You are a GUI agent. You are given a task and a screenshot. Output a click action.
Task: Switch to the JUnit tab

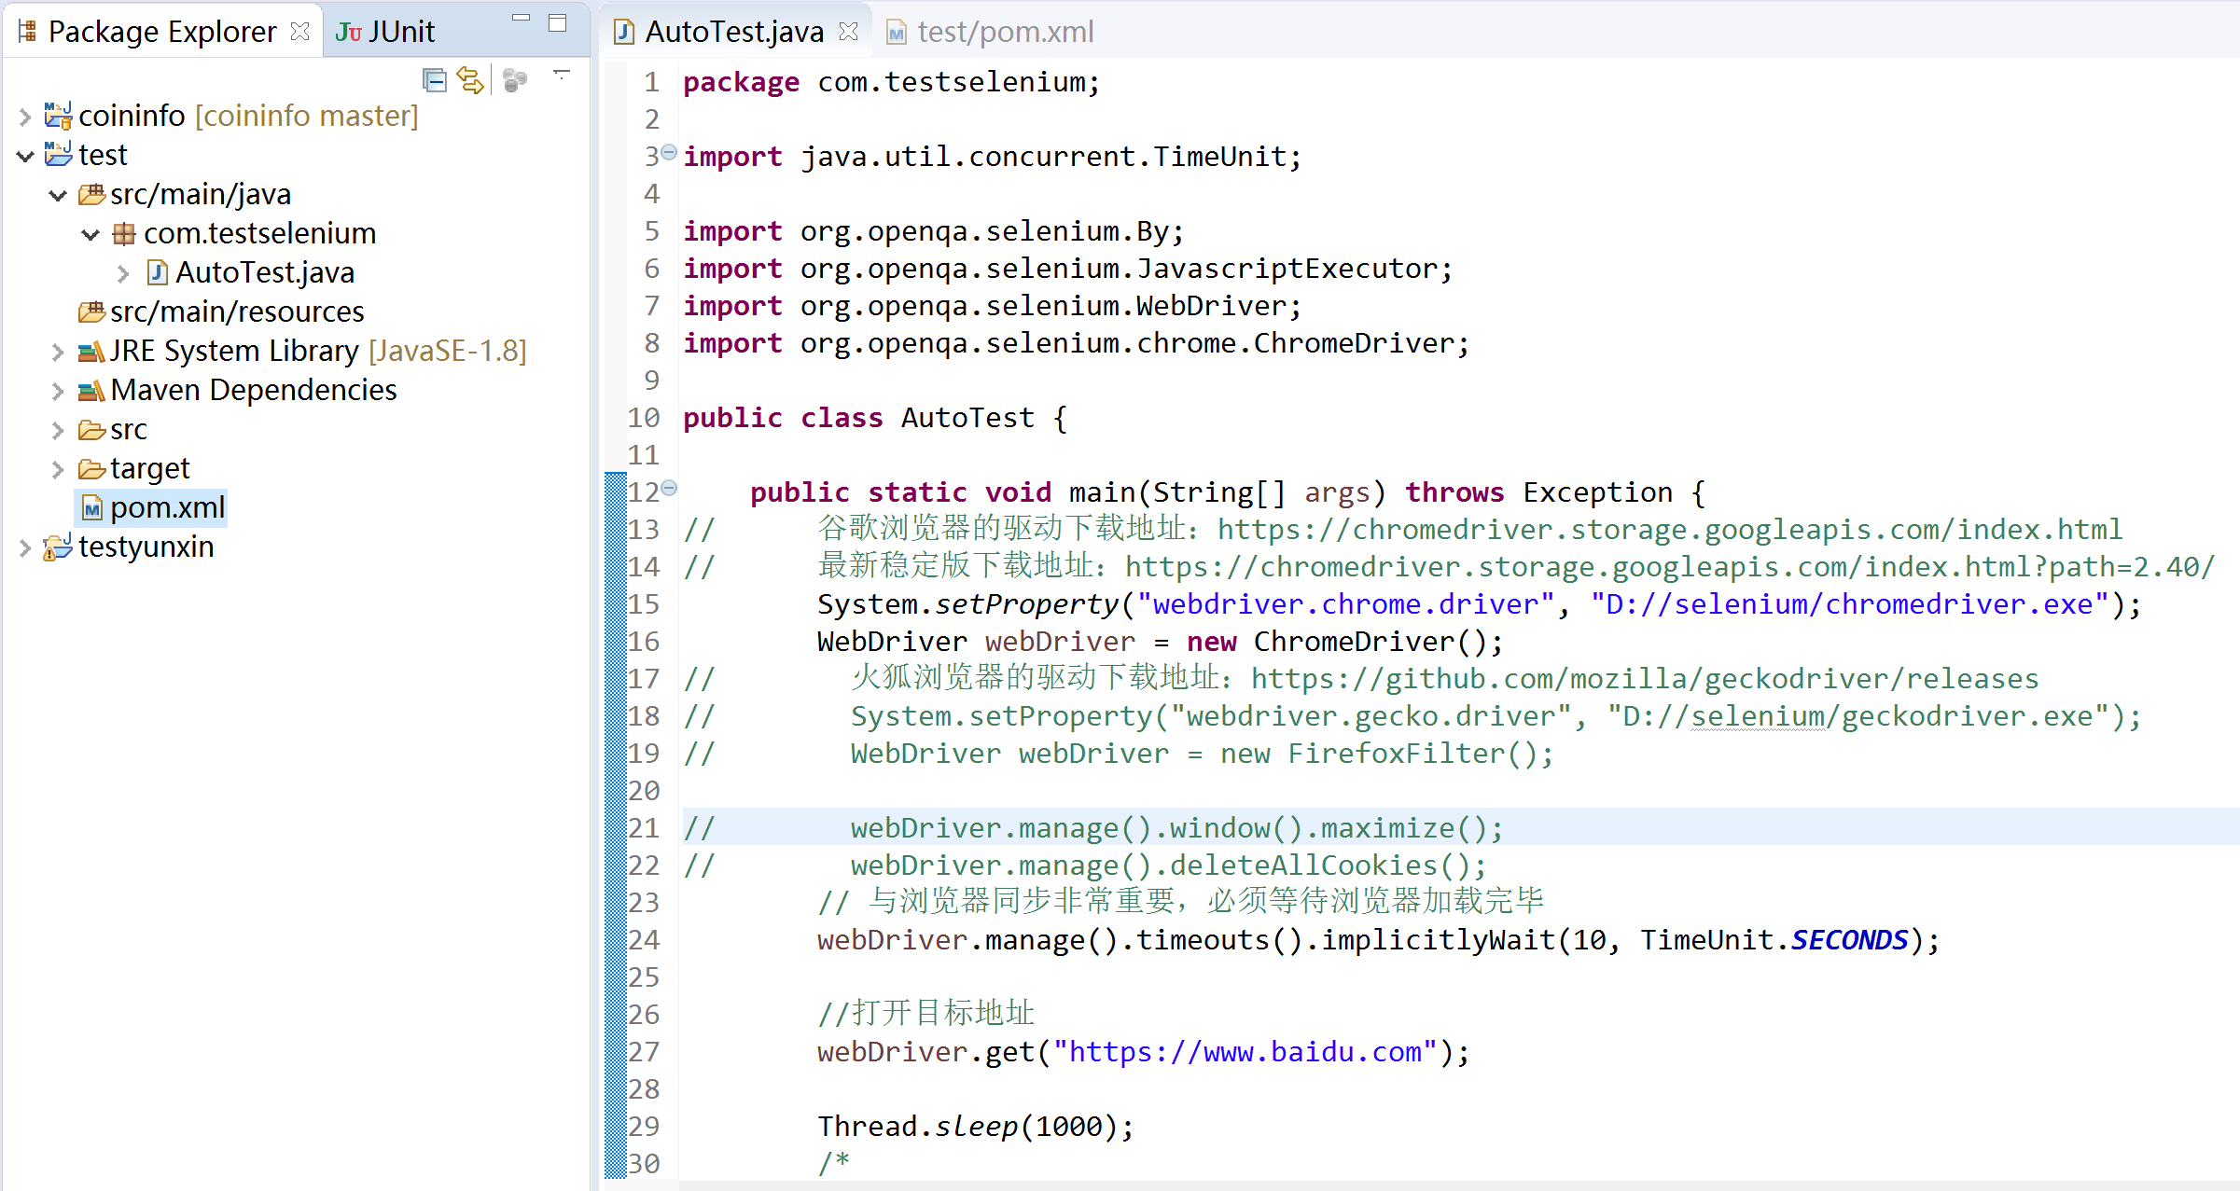pos(385,32)
